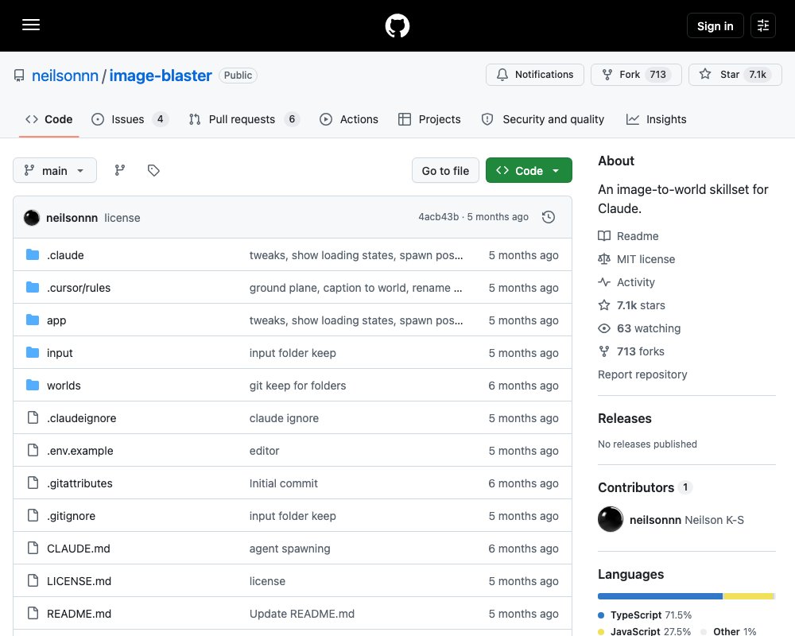
Task: Click the Notifications button
Action: point(534,75)
